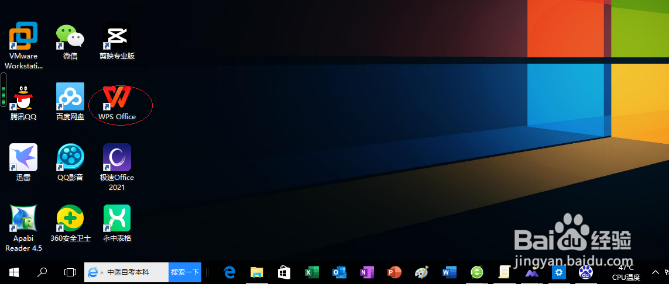Open Microsoft Edge from the taskbar
The width and height of the screenshot is (669, 284).
(231, 272)
